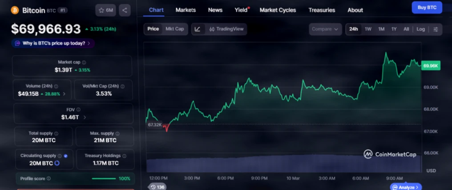Switch to TradingView chart
This screenshot has height=190, width=452.
click(226, 29)
